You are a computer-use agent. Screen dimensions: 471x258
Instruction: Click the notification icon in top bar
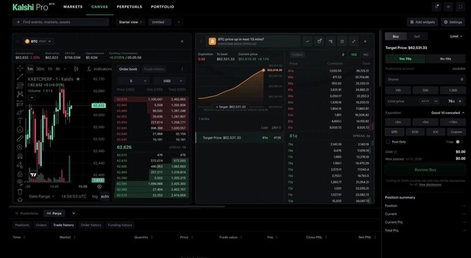click(x=436, y=7)
